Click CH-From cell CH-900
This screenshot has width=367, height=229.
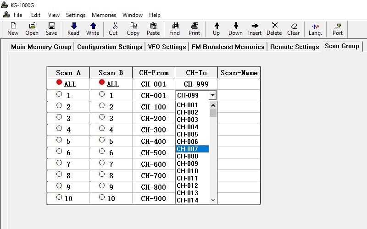click(153, 199)
